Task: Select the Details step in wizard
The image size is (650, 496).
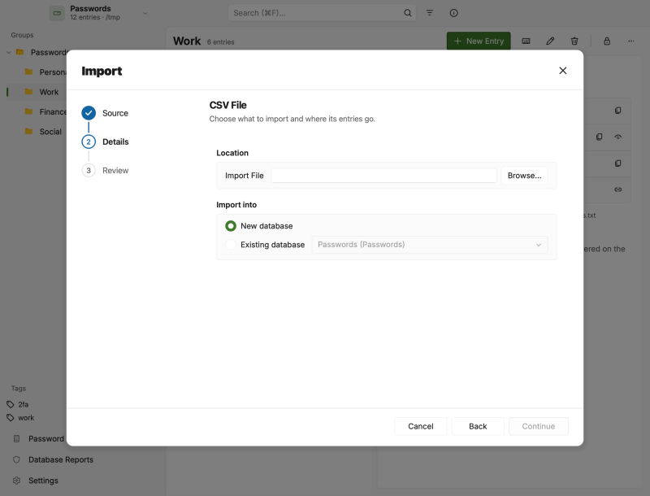Action: tap(105, 141)
